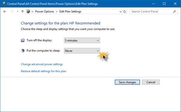Click the Power Options icon in address bar
Viewport: 181px width, 112px height.
[28, 11]
